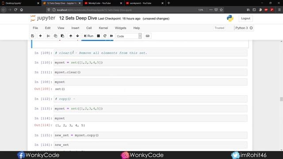
Task: Click cell 113 myset set assignment
Action: [150, 109]
